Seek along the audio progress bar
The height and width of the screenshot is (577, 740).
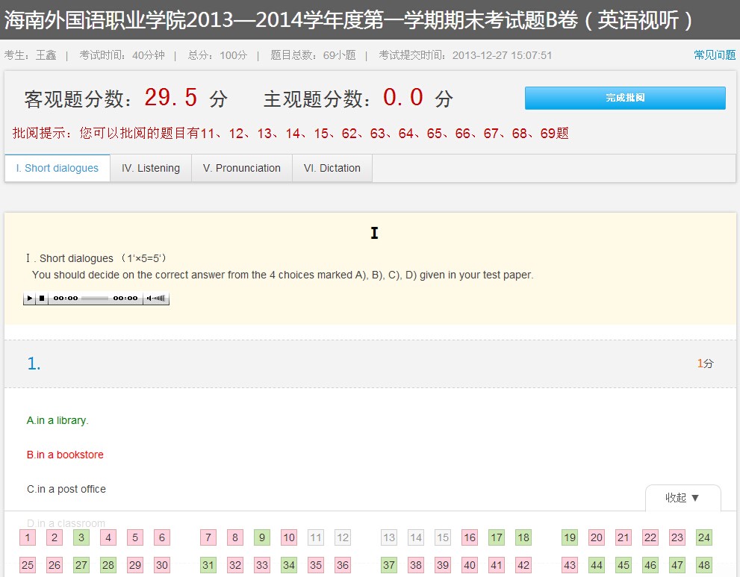click(95, 298)
